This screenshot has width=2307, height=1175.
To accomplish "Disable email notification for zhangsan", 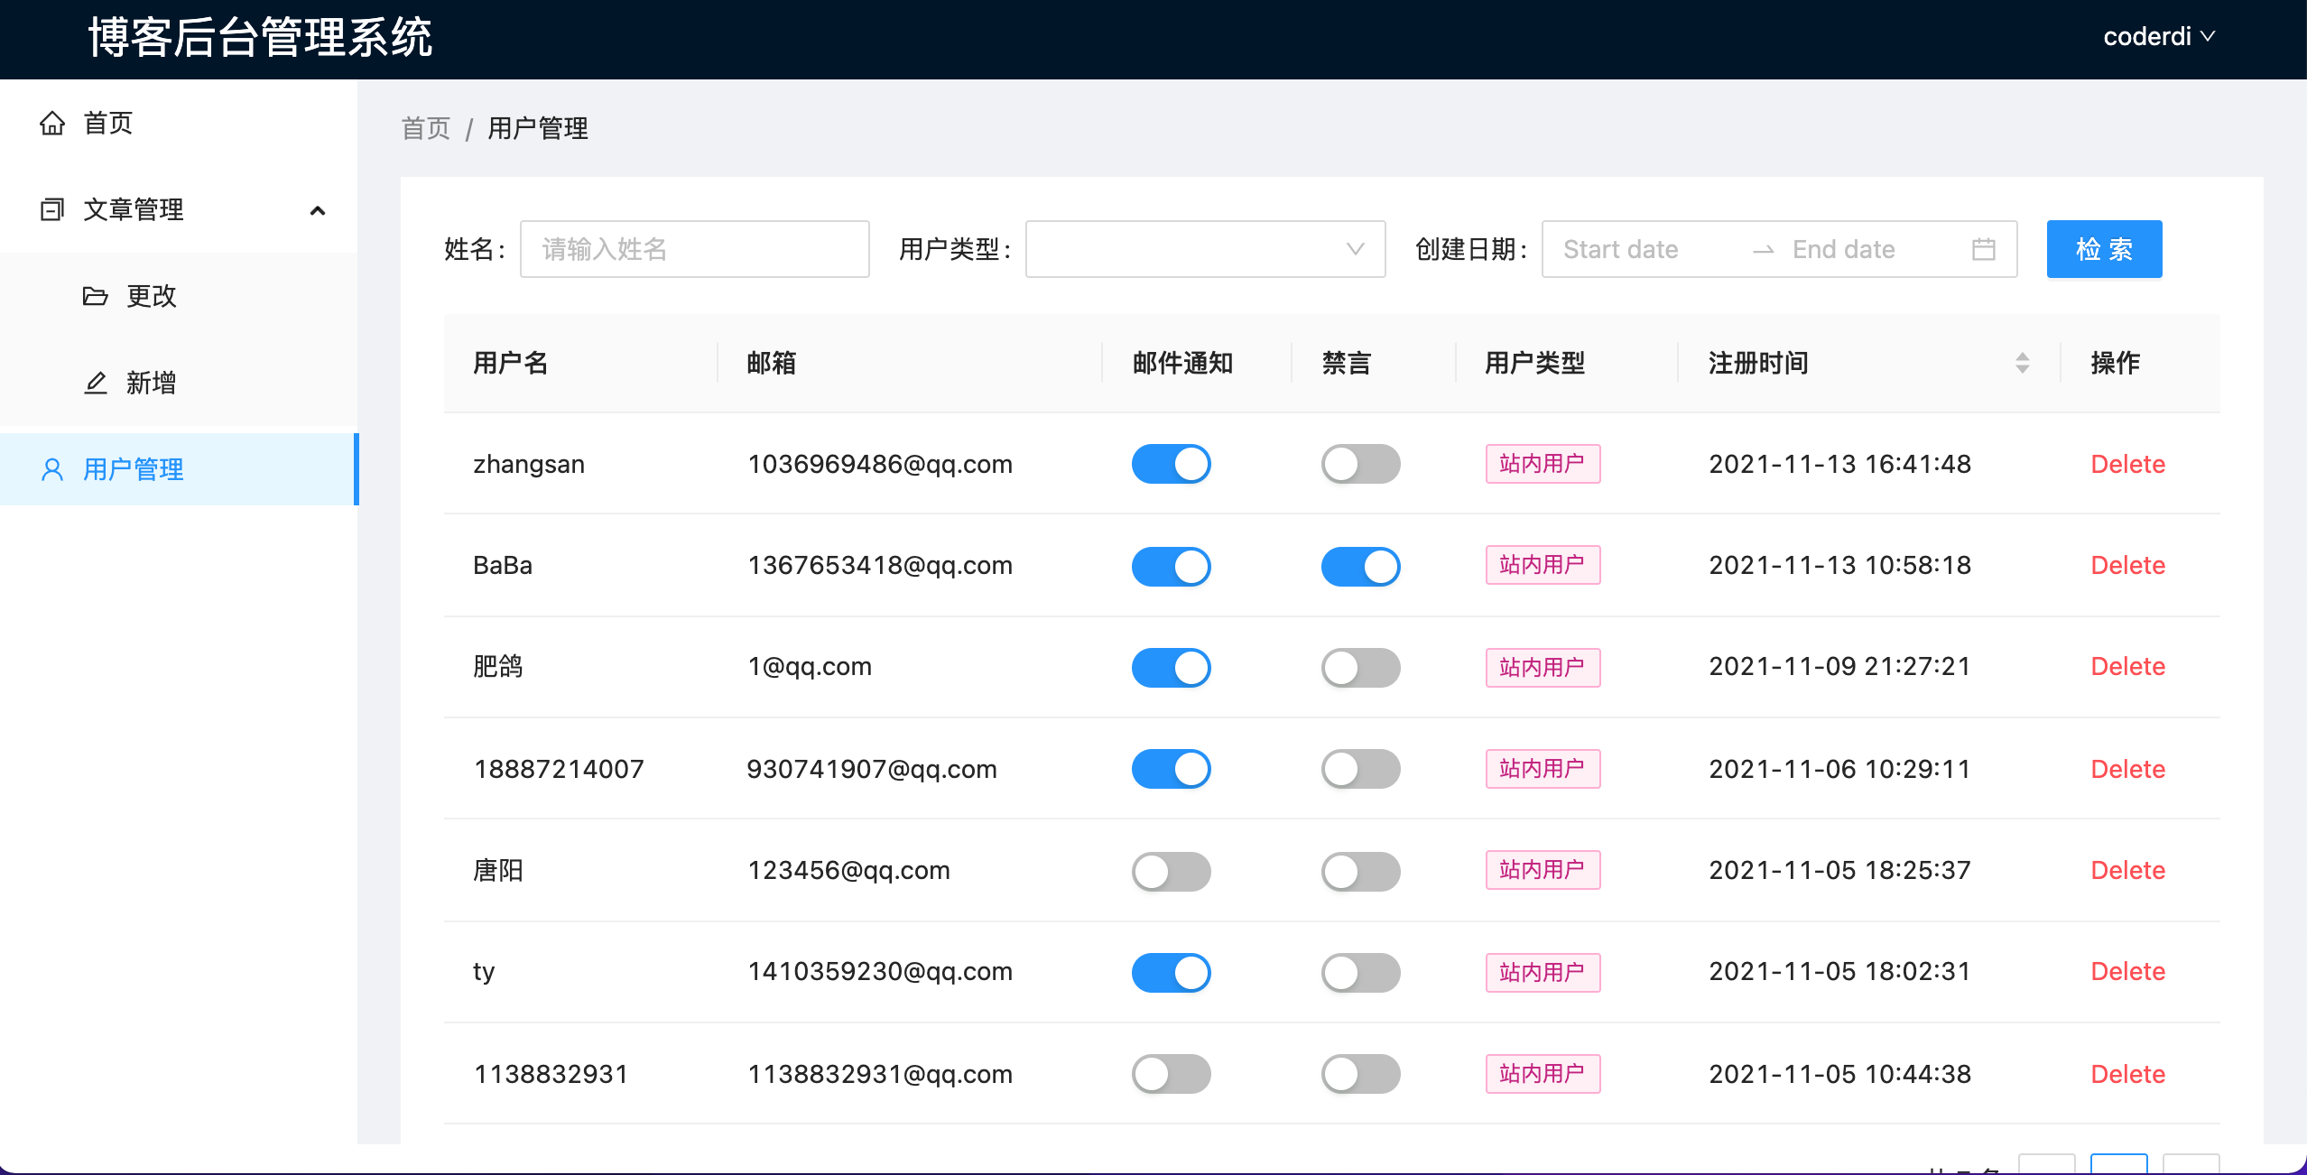I will point(1171,464).
